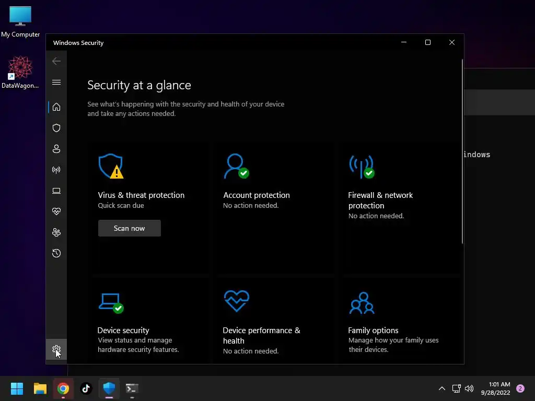Screen dimensions: 535x401
Task: Open Device performance & health heading
Action: [261, 336]
